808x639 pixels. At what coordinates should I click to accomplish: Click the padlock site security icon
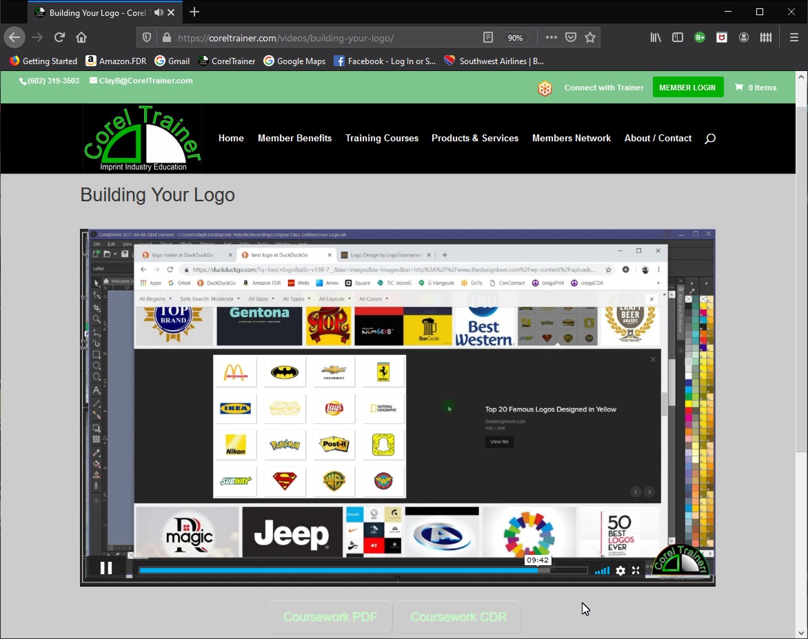pos(166,38)
